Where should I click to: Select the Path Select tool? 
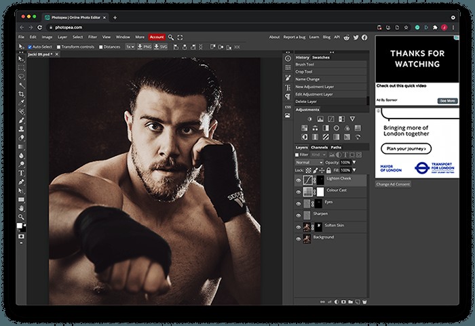(21, 190)
